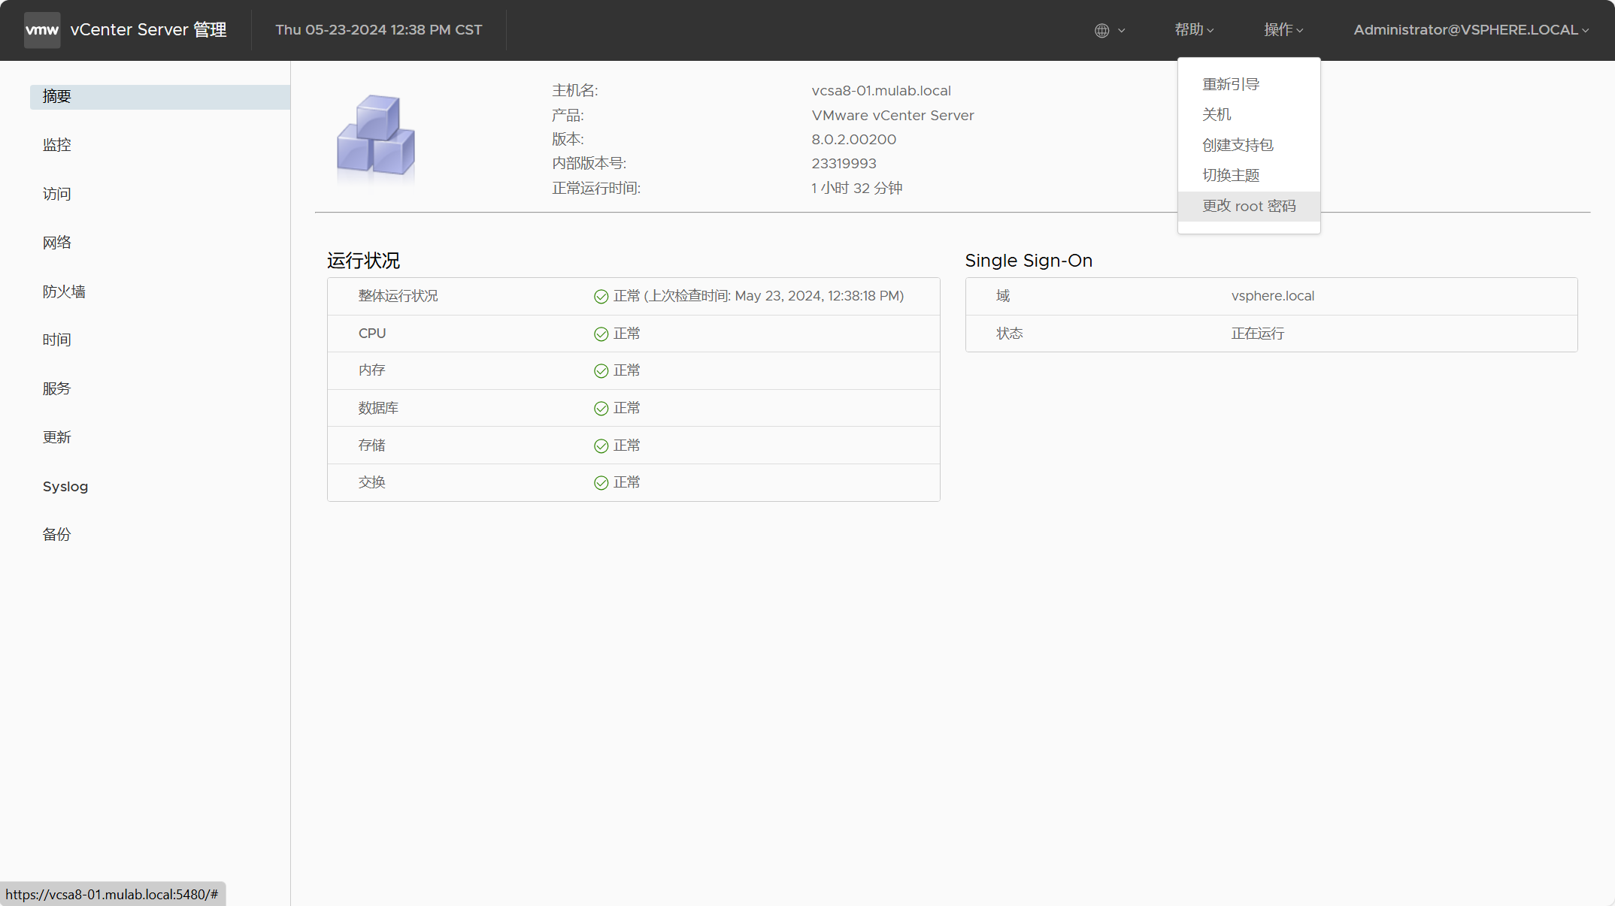Click SSO status 正在运行
The width and height of the screenshot is (1615, 906).
pyautogui.click(x=1258, y=334)
